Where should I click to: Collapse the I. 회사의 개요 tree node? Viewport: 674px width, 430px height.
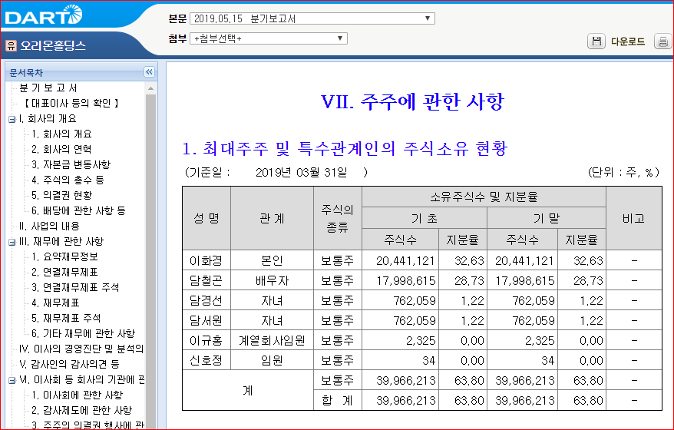[12, 119]
